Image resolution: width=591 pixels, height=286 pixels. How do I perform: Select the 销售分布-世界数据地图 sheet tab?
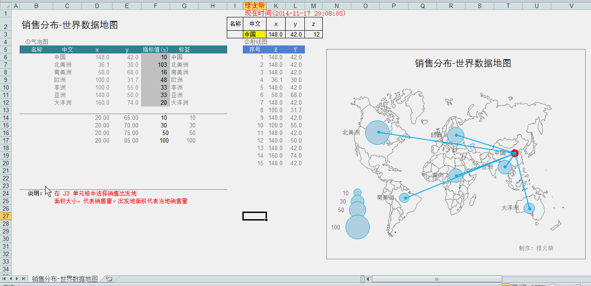(65, 279)
